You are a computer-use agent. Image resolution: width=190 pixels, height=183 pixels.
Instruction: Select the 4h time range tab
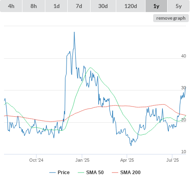11,6
